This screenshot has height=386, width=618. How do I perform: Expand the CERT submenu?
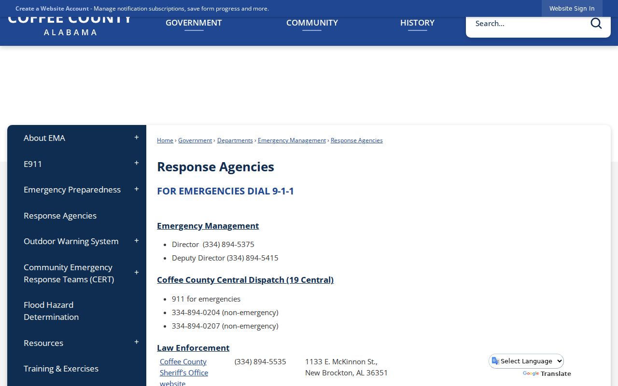137,273
